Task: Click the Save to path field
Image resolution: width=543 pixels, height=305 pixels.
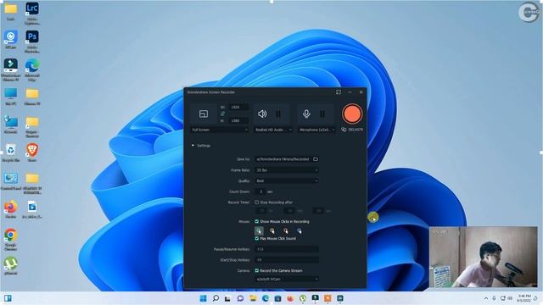Action: [283, 159]
